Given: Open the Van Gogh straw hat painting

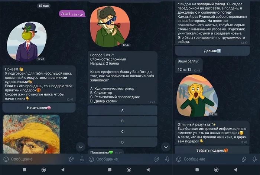Looking at the screenshot, I should coord(31,134).
